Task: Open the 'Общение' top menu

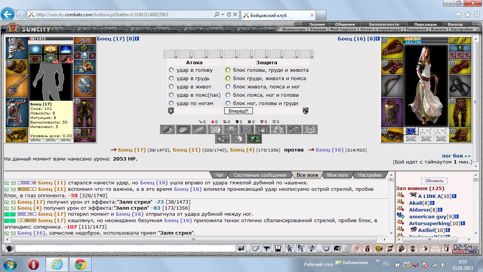Action: 345,24
